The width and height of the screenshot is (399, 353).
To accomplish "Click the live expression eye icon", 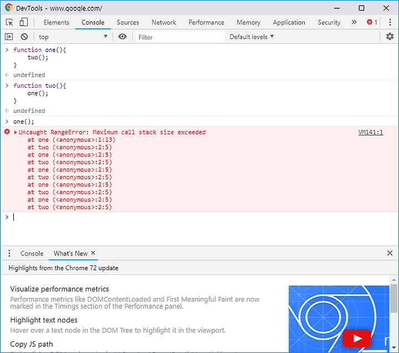I will 122,37.
